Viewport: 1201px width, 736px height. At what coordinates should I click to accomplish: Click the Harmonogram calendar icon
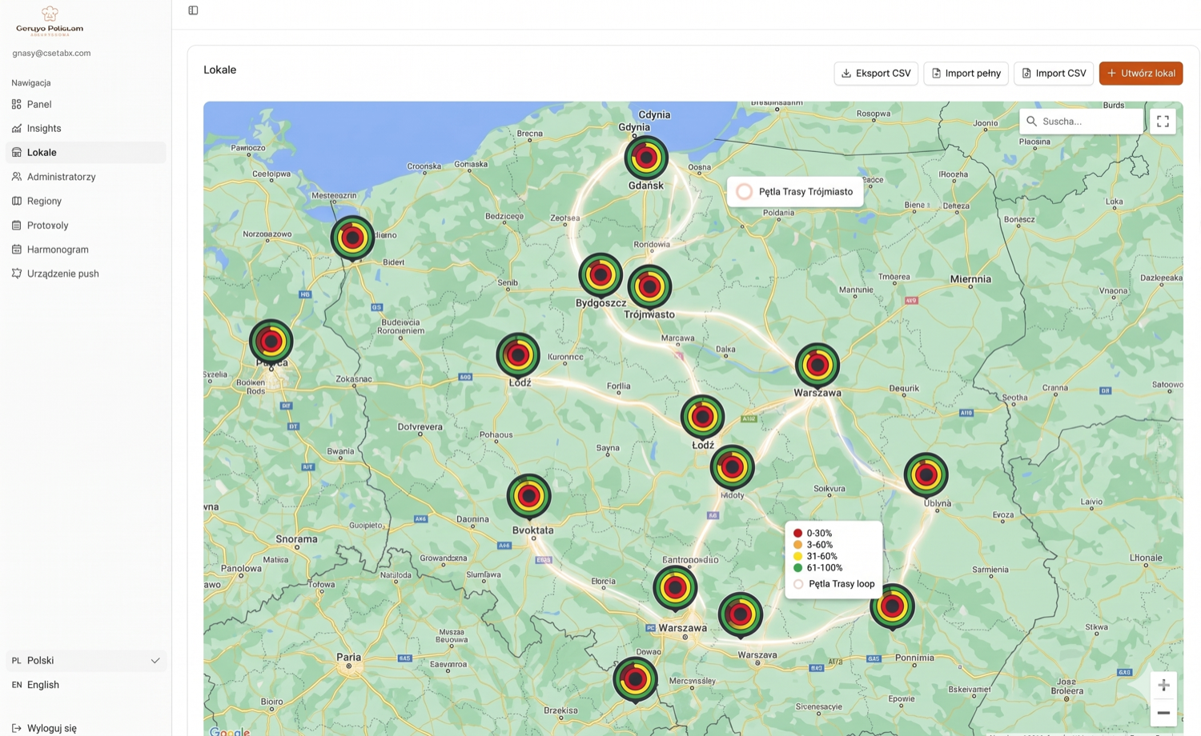(x=17, y=250)
